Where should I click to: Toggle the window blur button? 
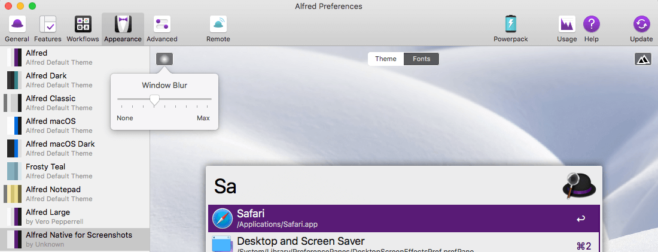click(x=164, y=59)
